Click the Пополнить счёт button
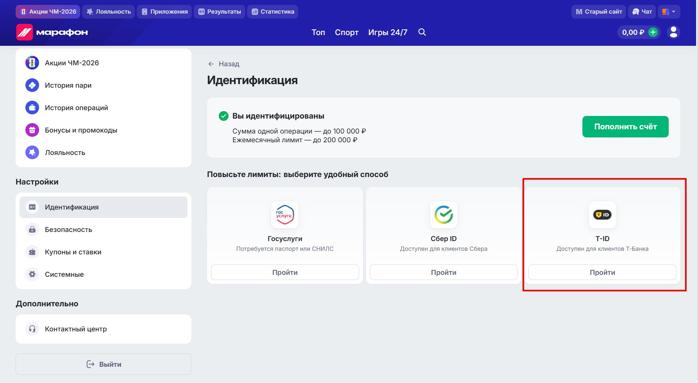This screenshot has height=383, width=698. pos(625,127)
